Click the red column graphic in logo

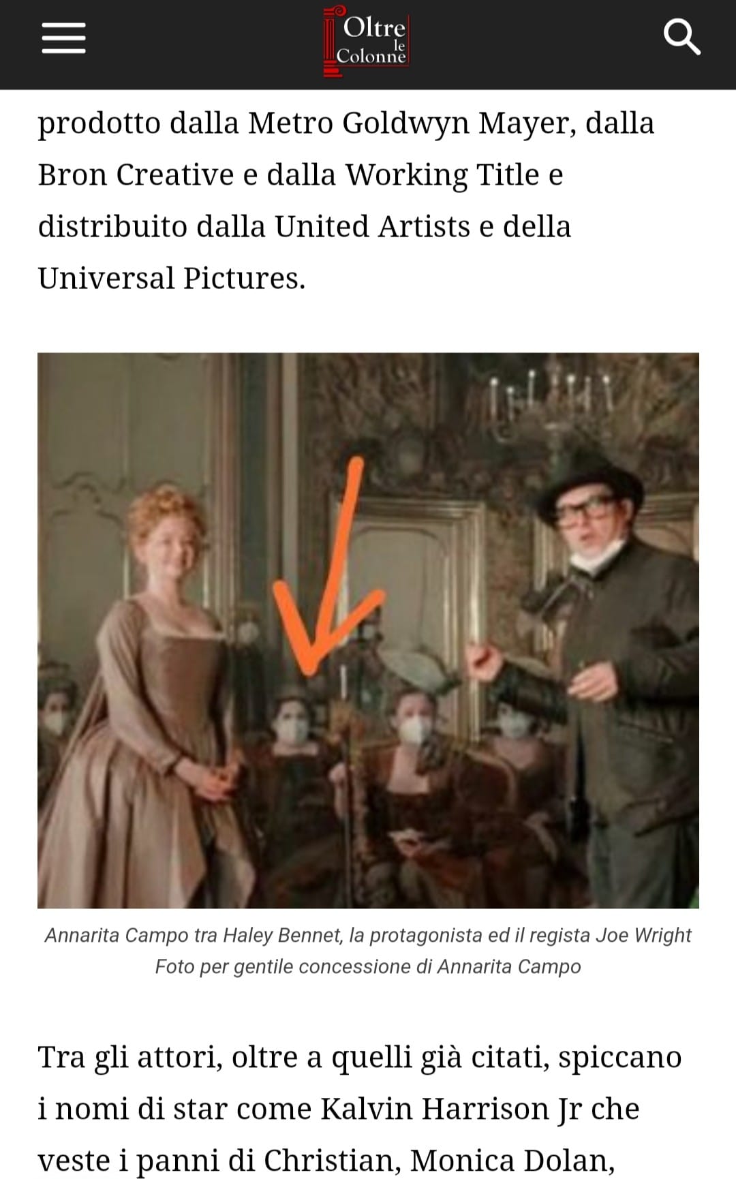(x=332, y=40)
